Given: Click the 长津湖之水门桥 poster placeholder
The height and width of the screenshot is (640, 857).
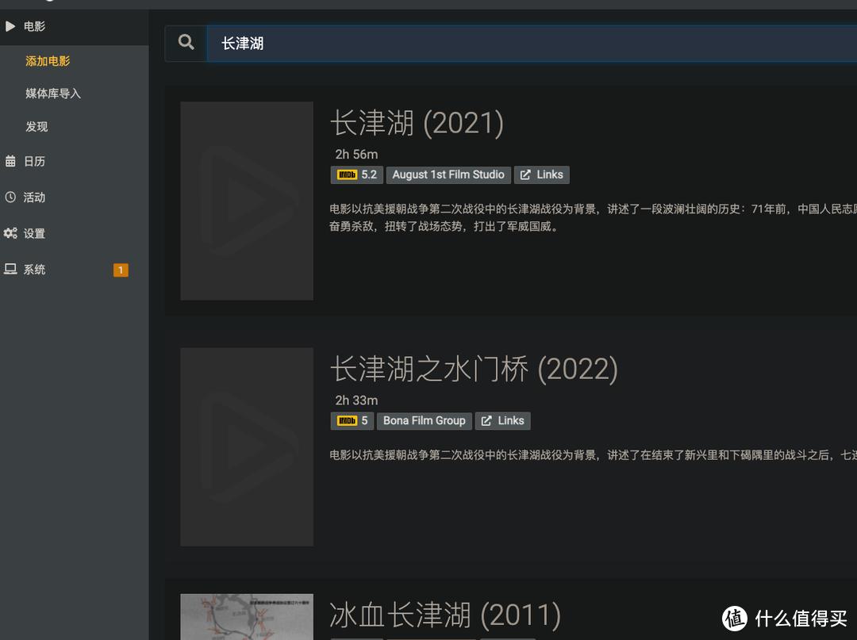Looking at the screenshot, I should coord(246,446).
